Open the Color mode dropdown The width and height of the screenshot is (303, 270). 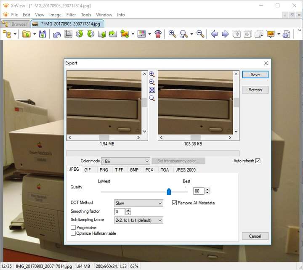[125, 161]
